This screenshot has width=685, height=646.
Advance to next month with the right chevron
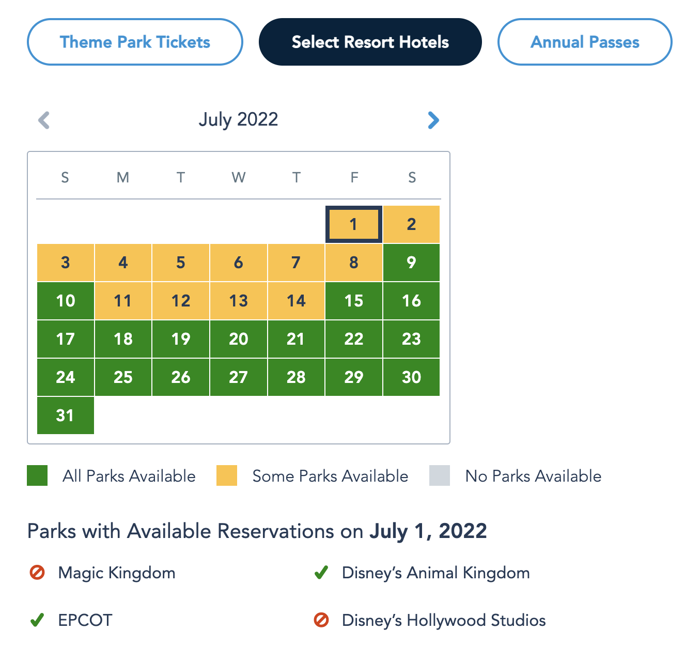point(433,120)
